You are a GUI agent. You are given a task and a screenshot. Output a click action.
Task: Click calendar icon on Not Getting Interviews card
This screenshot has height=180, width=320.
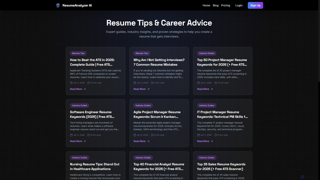[135, 83]
